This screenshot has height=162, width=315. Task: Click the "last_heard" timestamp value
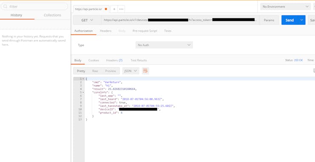[x=142, y=99]
